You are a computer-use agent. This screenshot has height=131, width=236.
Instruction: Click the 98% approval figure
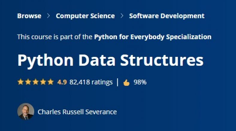click(140, 82)
